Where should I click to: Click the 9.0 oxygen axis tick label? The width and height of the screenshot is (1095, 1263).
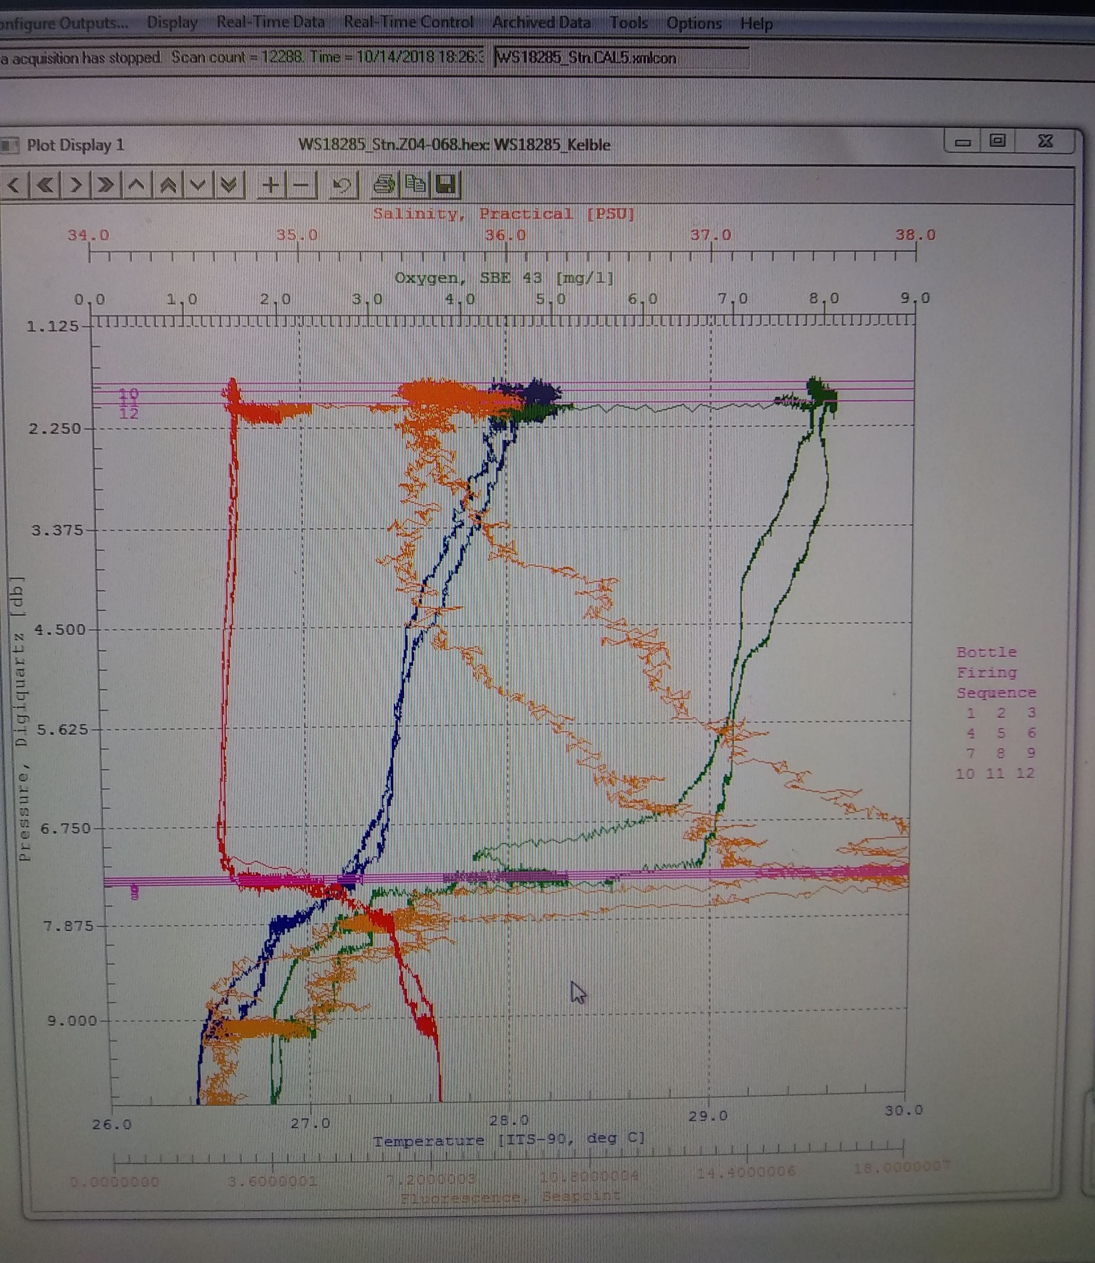point(915,298)
